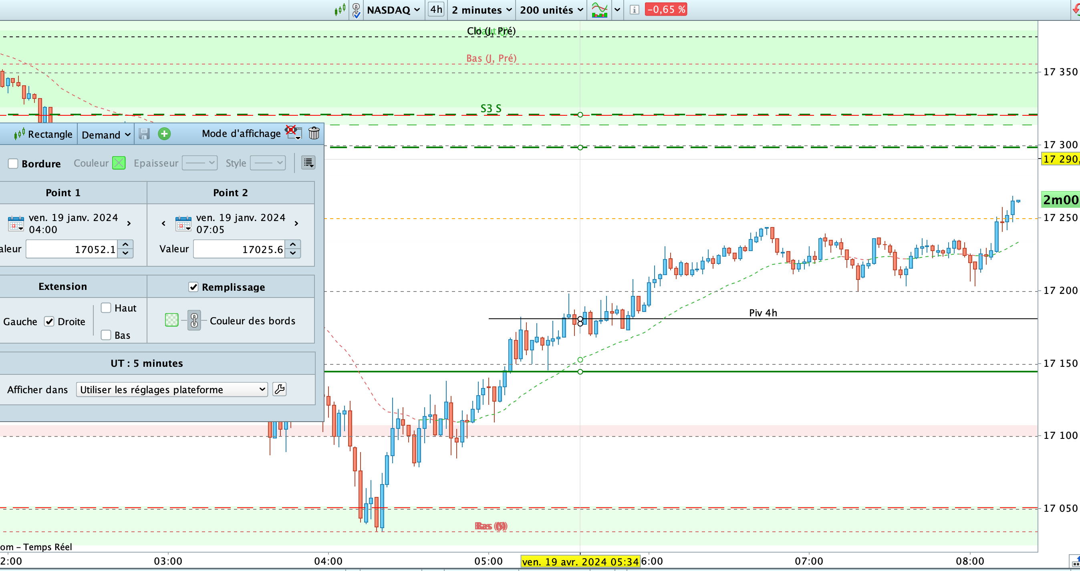Viewport: 1080px width, 571px height.
Task: Open Point 1 calendar date picker
Action: click(16, 224)
